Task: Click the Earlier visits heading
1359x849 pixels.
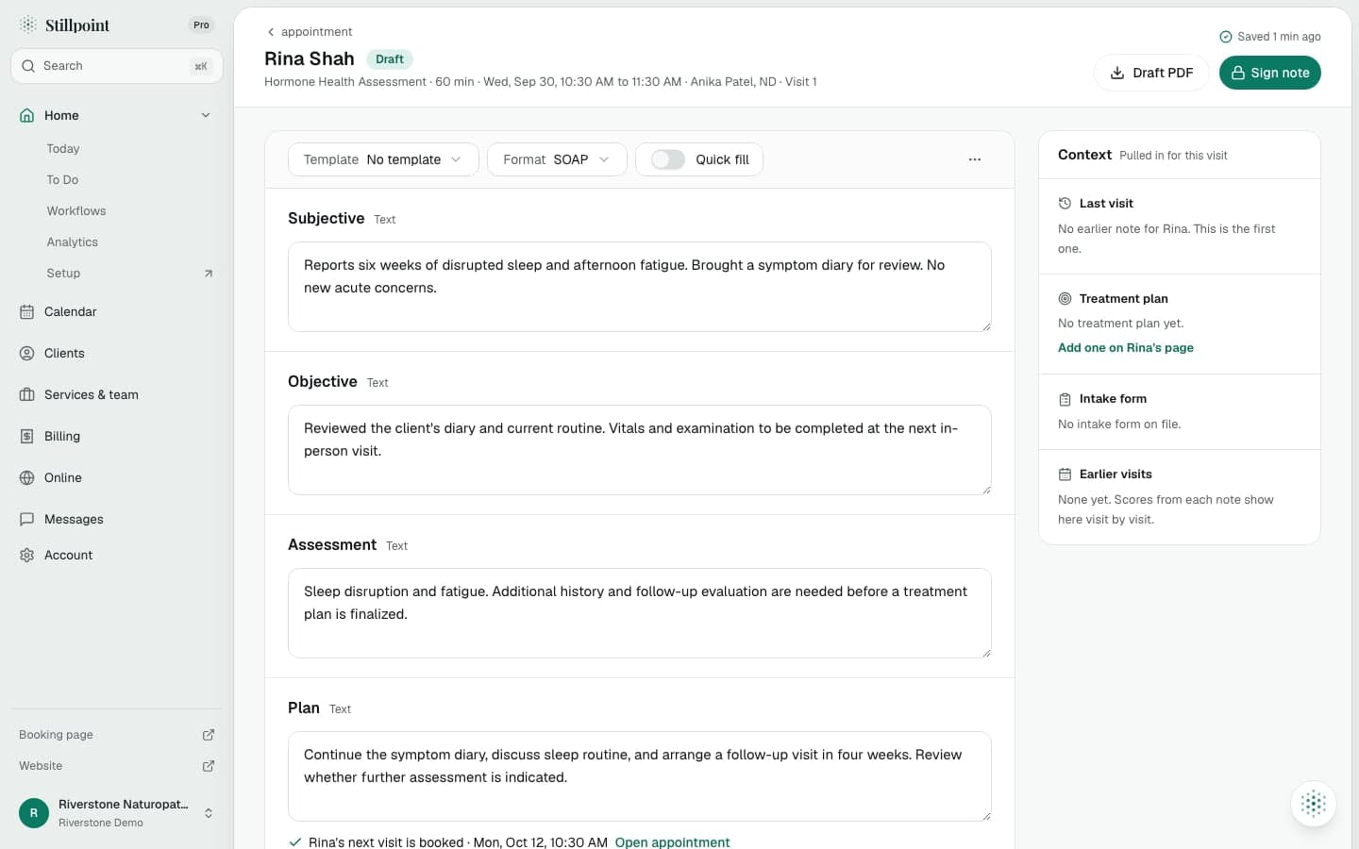Action: point(1116,474)
